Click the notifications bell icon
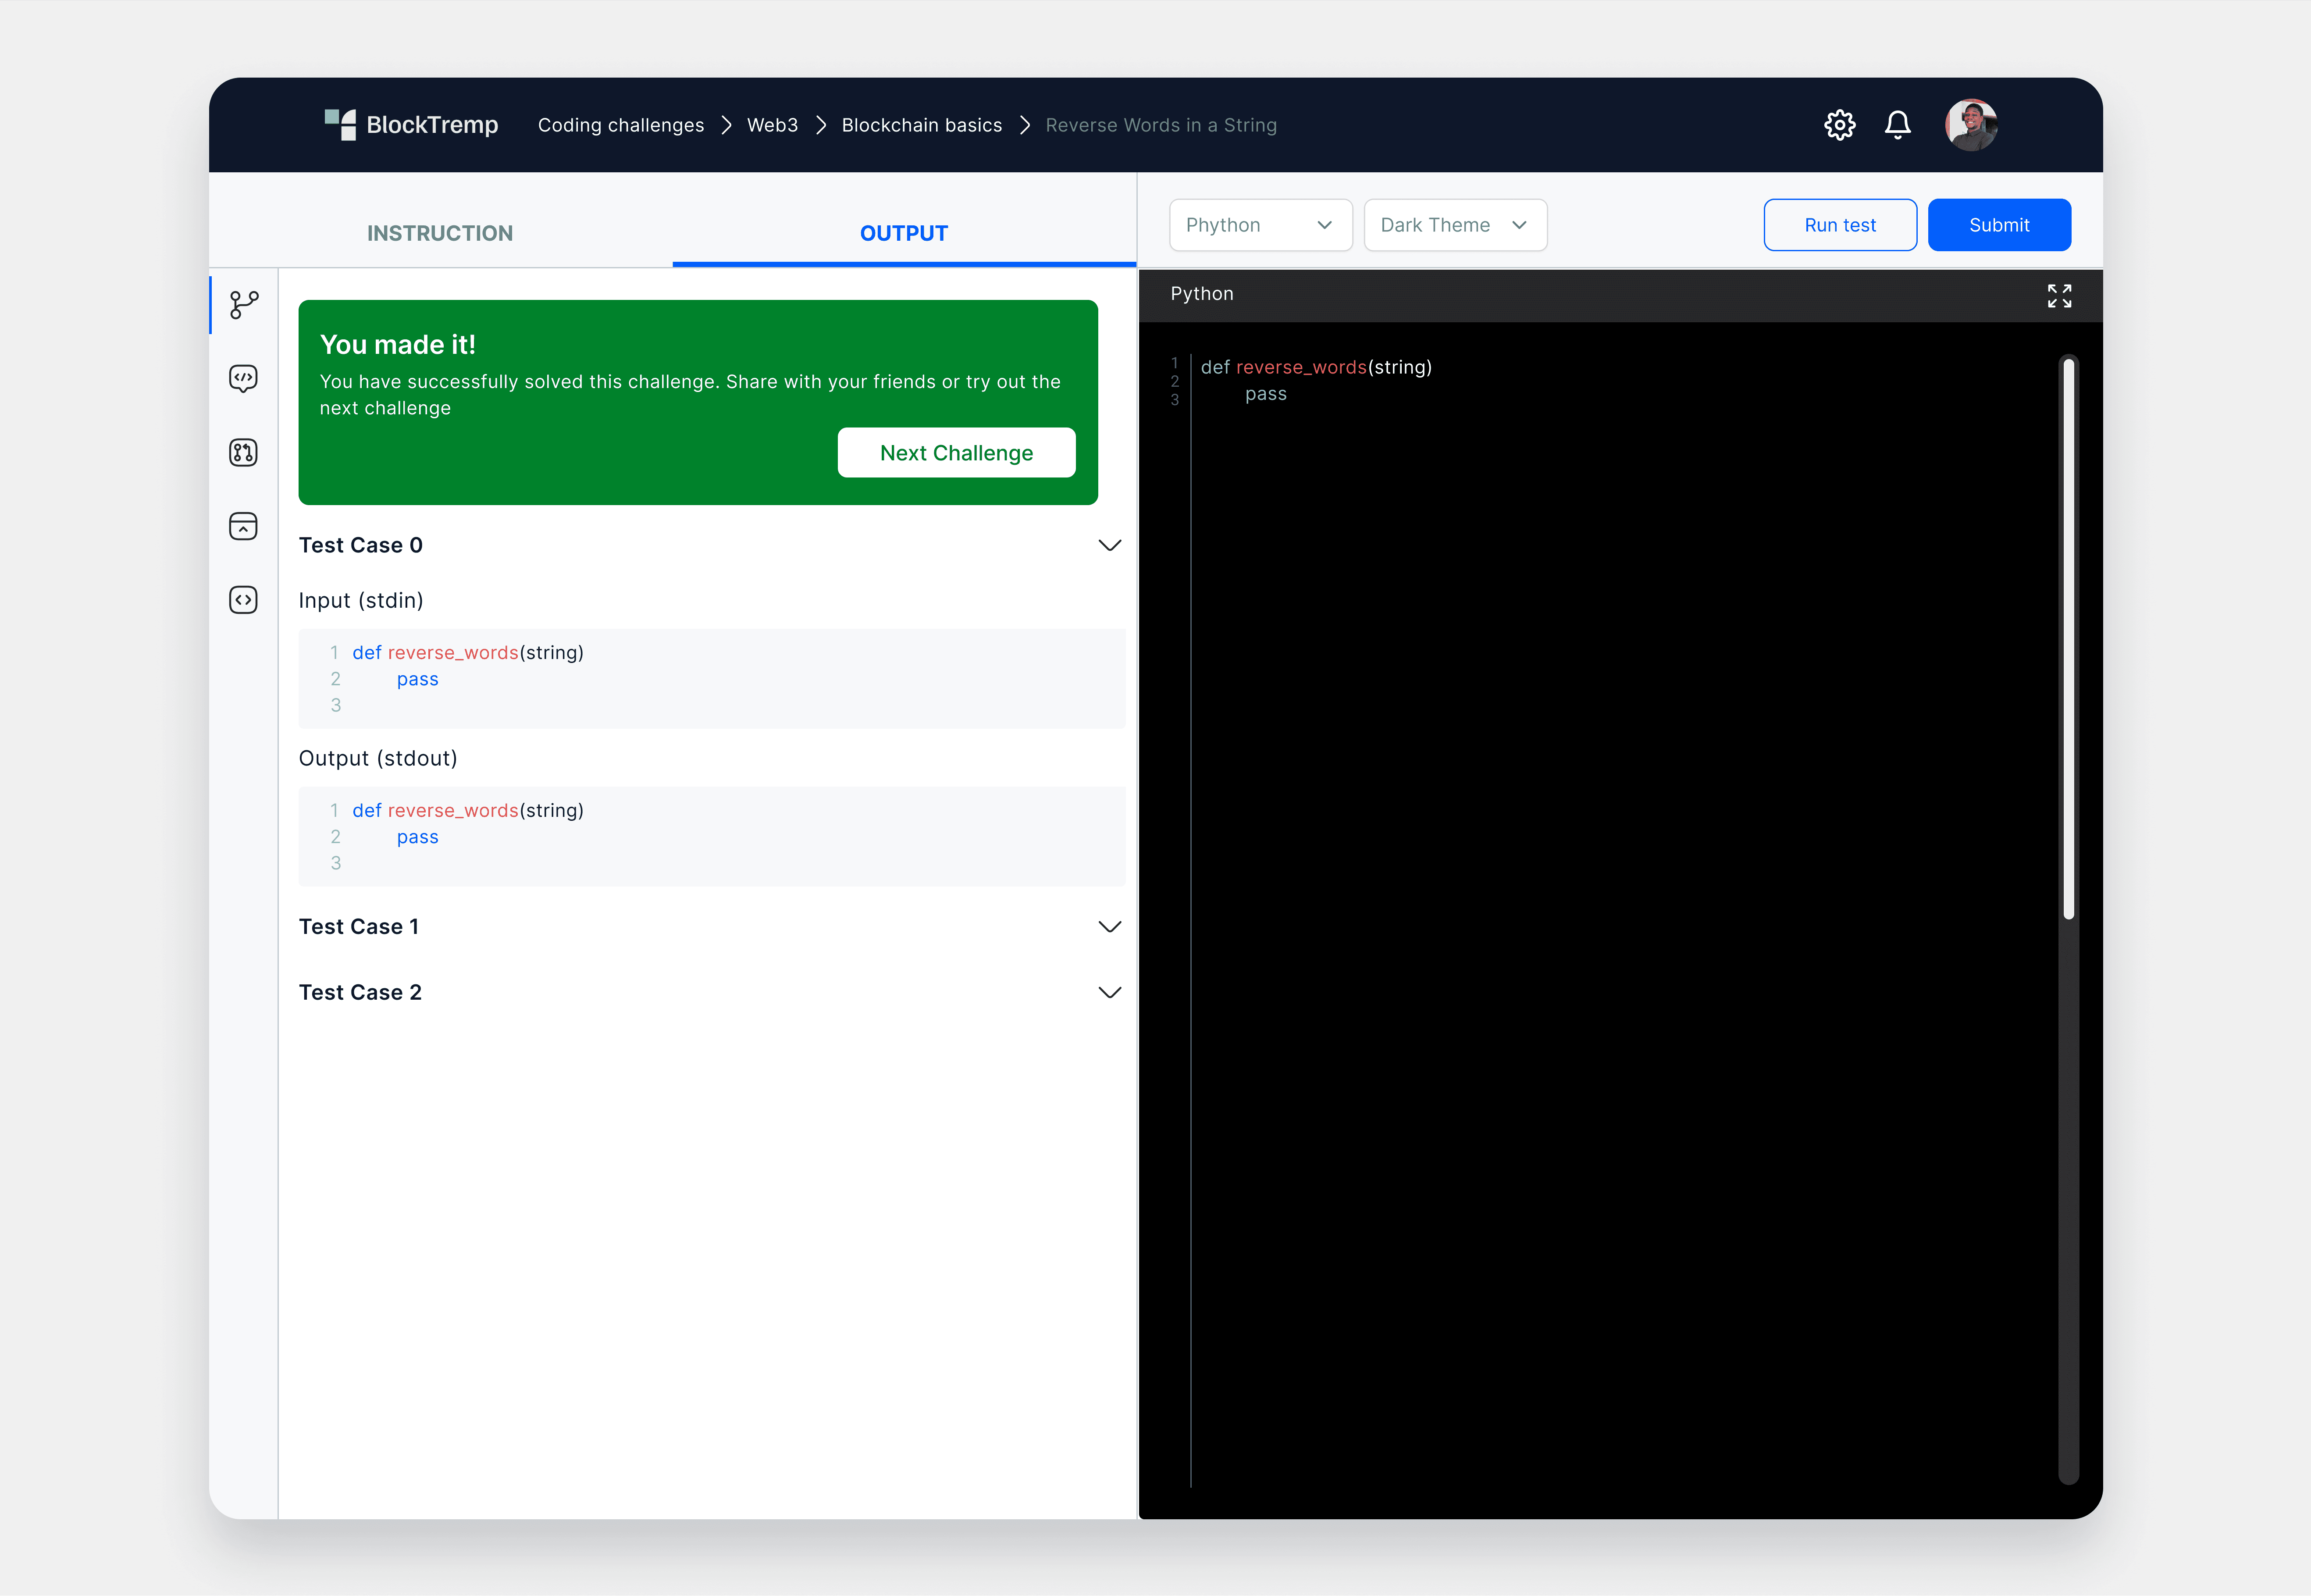2311x1596 pixels. [x=1897, y=125]
